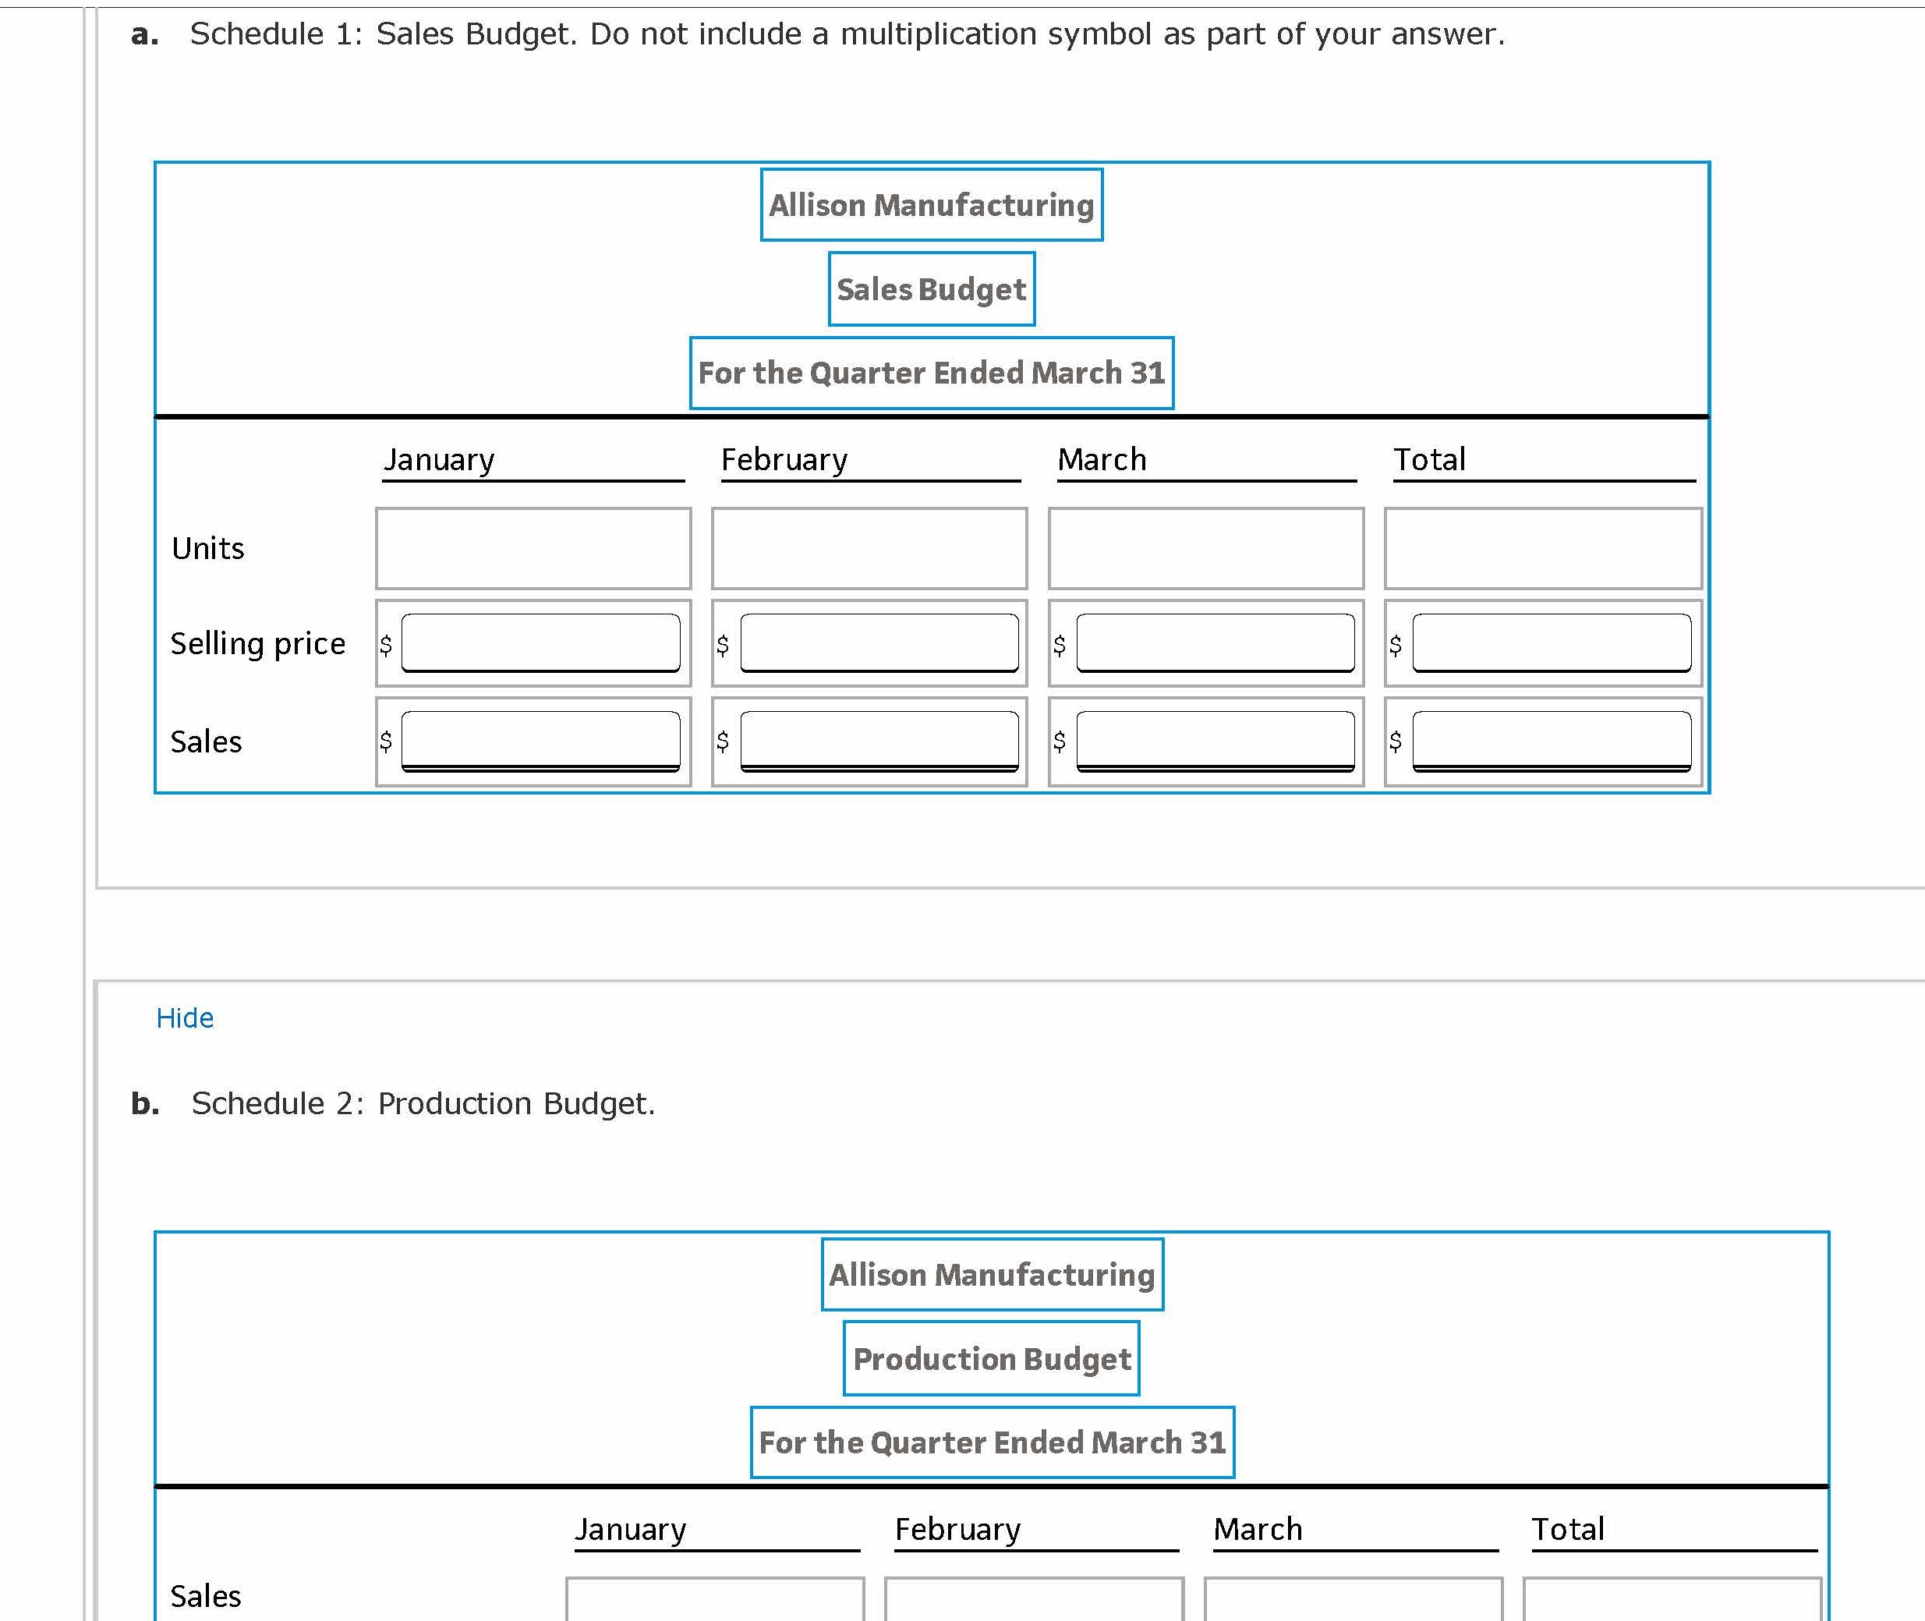Click the Hide link above Schedule 2
The width and height of the screenshot is (1925, 1621).
(x=185, y=1018)
